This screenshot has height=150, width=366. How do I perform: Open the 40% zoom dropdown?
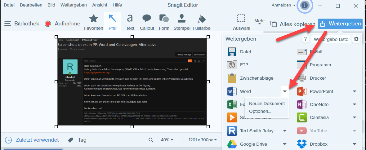tap(167, 140)
